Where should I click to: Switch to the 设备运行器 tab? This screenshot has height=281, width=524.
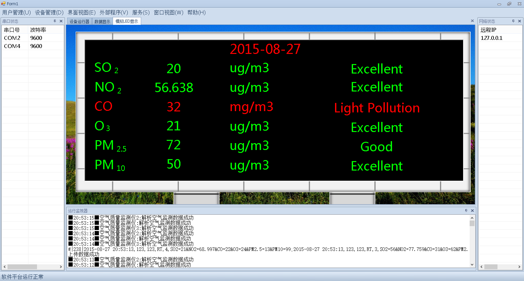click(79, 22)
